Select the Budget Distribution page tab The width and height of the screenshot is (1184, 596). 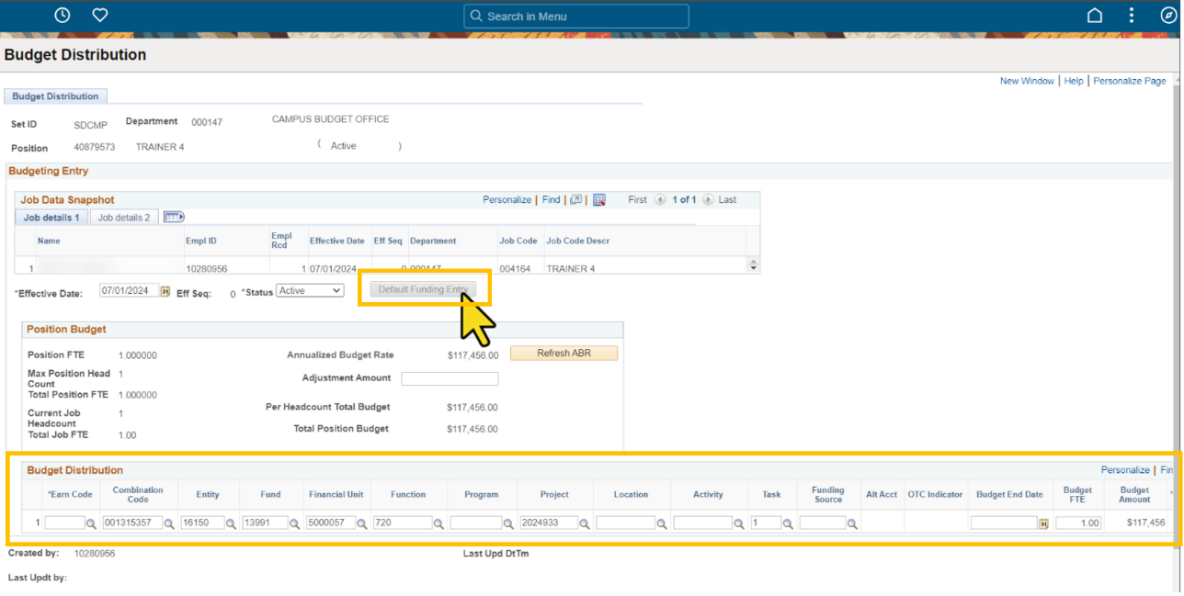(55, 96)
